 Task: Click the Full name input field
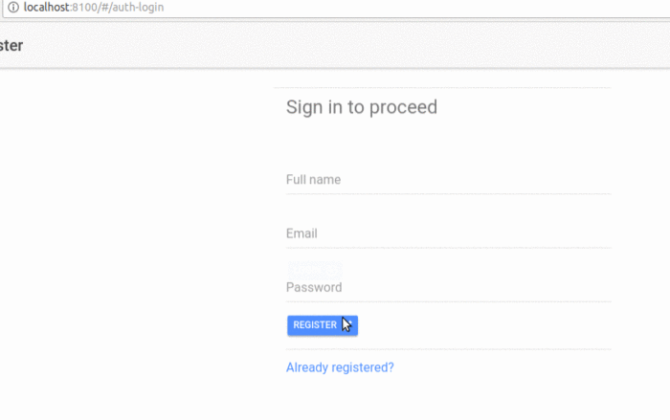pyautogui.click(x=448, y=180)
